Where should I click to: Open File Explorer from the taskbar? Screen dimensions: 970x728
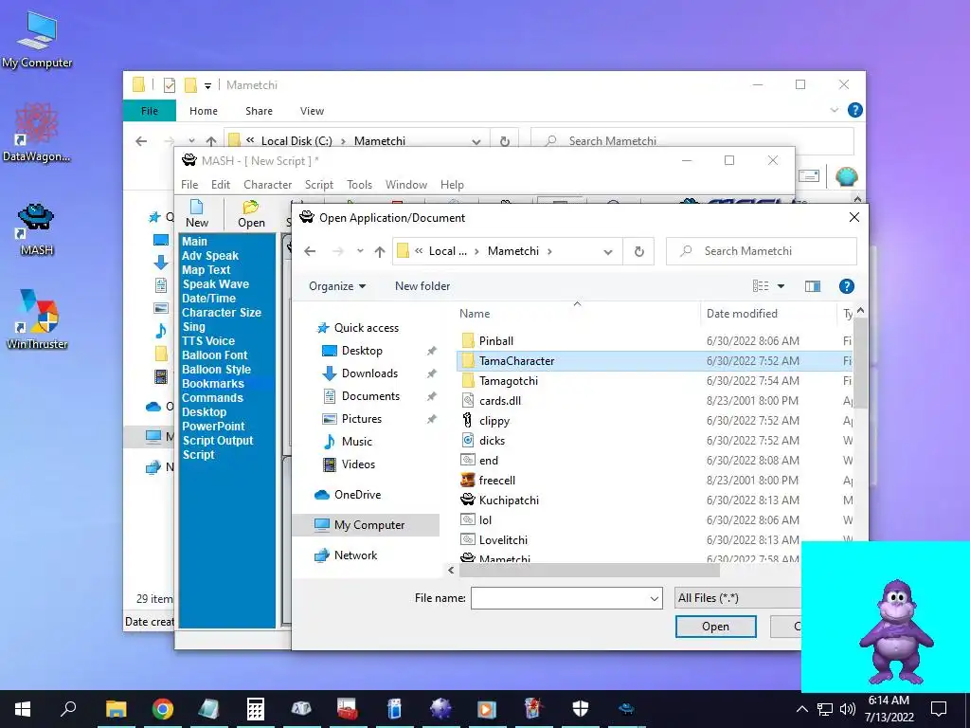pos(116,709)
